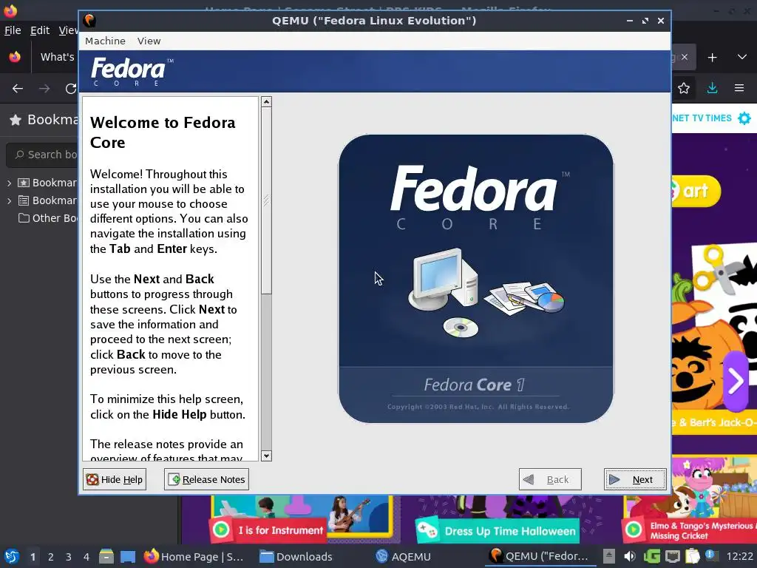
Task: Switch to workspace 2
Action: tap(51, 557)
